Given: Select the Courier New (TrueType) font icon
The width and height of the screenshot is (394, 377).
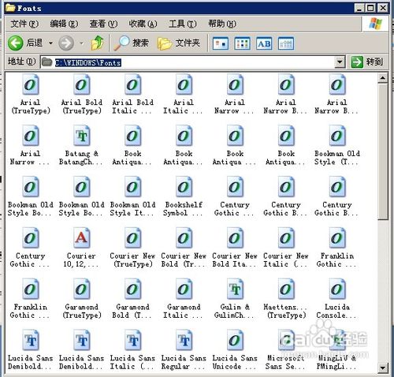Looking at the screenshot, I should coord(133,238).
